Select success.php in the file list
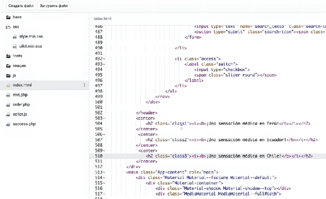The height and width of the screenshot is (199, 326). [x=24, y=124]
